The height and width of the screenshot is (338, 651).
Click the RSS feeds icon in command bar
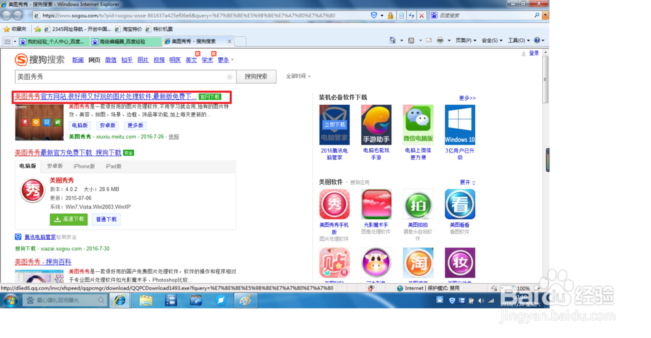pos(411,40)
